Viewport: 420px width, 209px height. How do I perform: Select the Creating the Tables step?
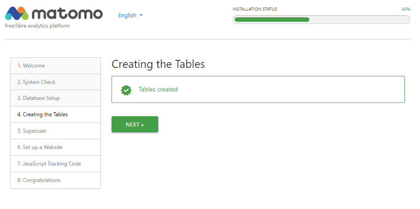(x=43, y=114)
